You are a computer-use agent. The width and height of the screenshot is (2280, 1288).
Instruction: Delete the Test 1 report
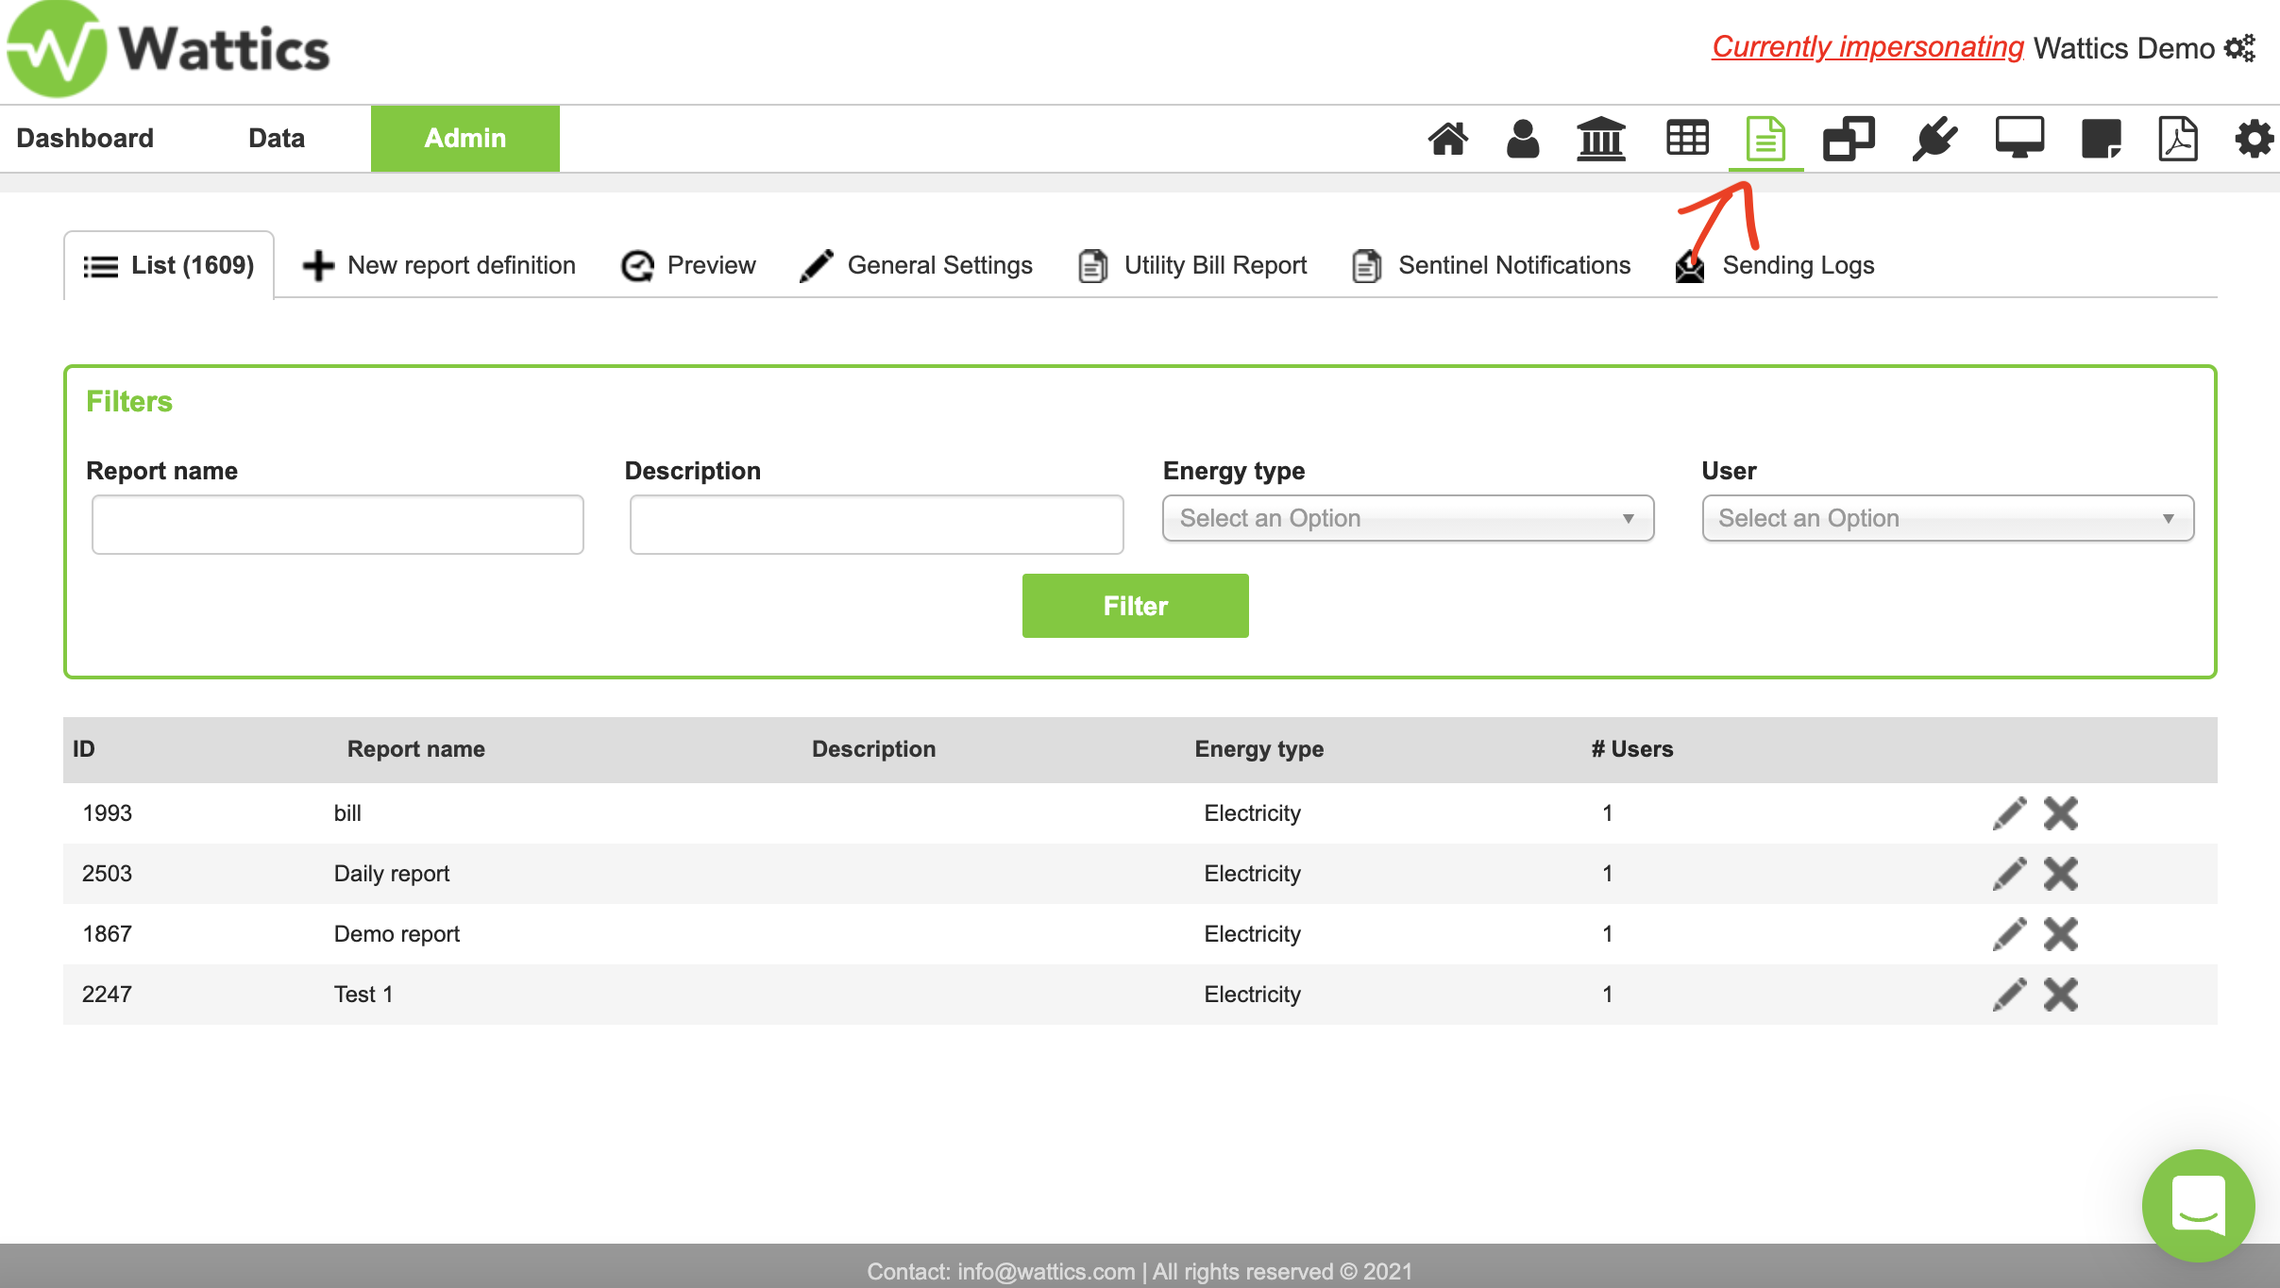2061,995
